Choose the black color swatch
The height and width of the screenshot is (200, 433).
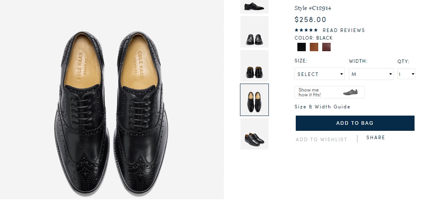click(x=301, y=47)
